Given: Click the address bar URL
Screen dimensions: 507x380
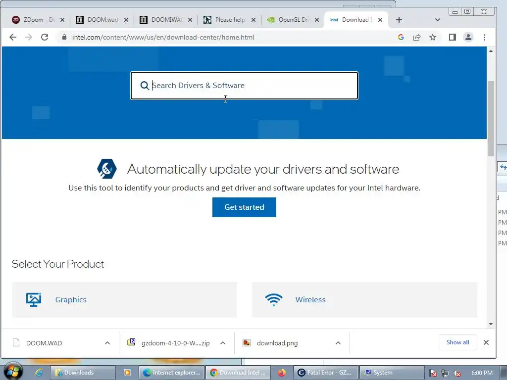Looking at the screenshot, I should 163,37.
